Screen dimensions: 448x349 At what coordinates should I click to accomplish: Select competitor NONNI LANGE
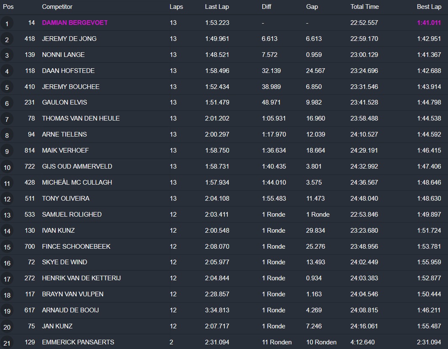click(x=63, y=55)
